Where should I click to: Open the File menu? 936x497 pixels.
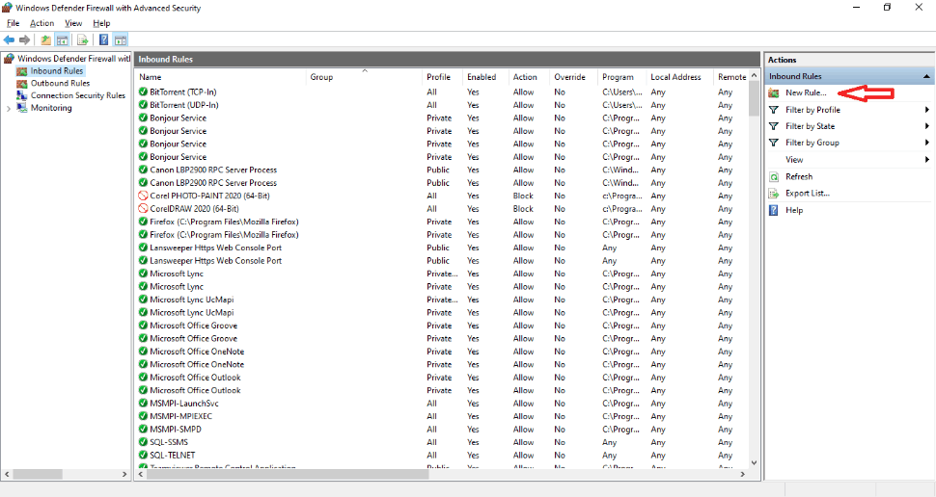[x=14, y=23]
